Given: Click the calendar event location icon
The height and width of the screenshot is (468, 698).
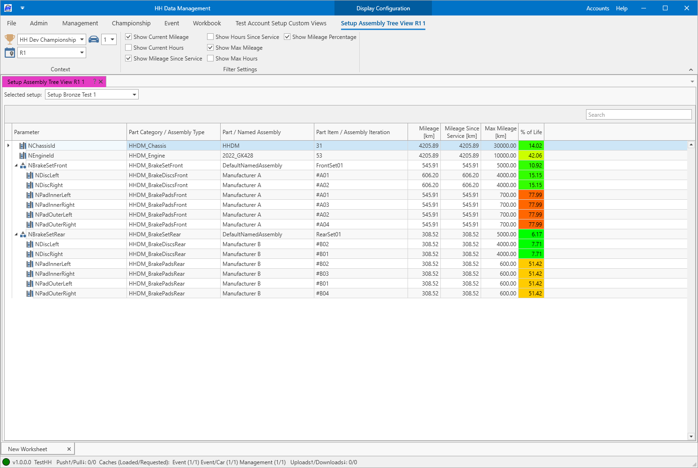Looking at the screenshot, I should click(9, 53).
